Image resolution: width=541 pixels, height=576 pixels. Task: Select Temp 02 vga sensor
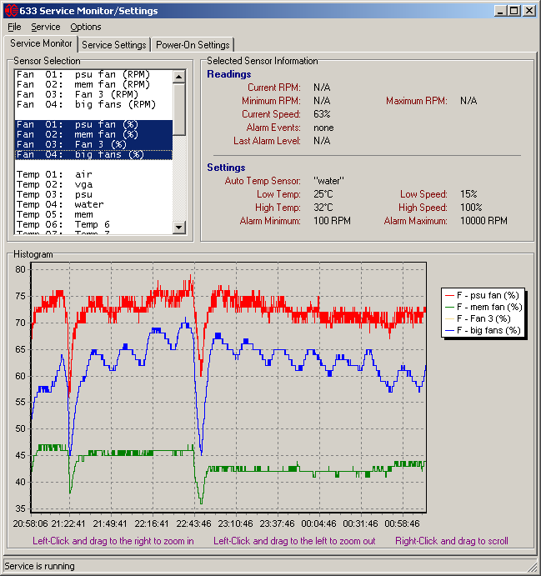point(55,184)
